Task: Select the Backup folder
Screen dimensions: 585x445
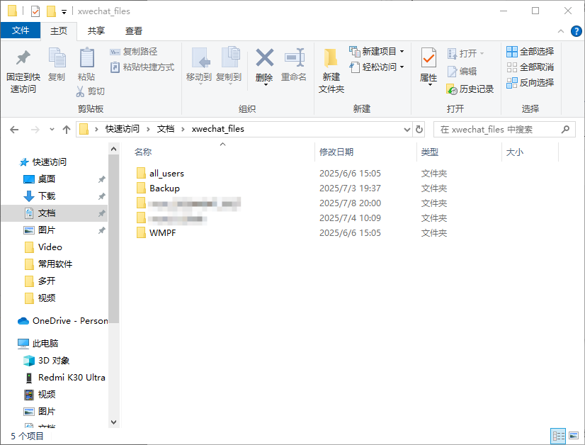Action: [164, 188]
